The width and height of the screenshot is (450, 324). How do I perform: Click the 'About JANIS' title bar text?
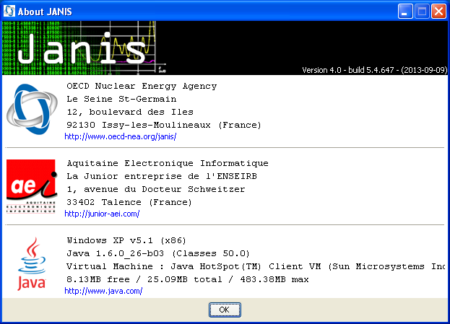point(44,11)
